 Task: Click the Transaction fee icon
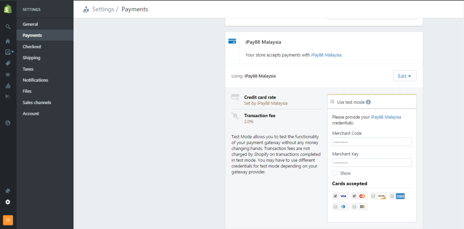[235, 116]
